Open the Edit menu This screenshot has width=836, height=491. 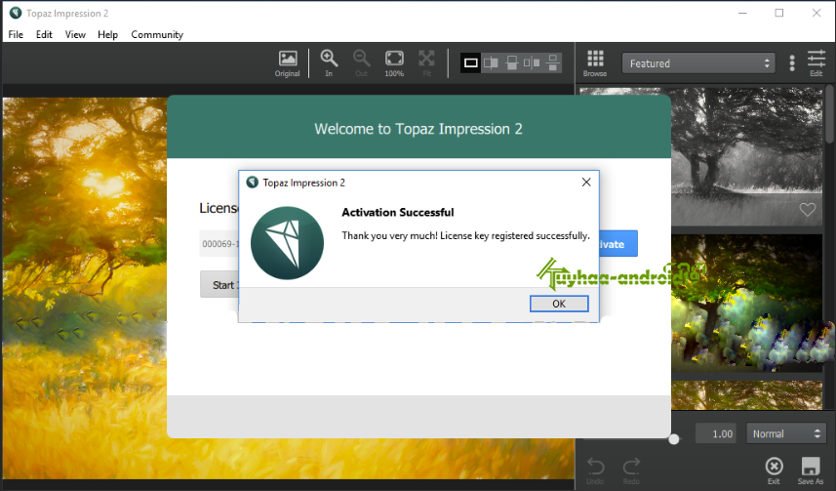click(44, 34)
